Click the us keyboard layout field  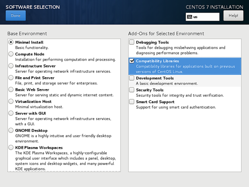tap(202, 17)
